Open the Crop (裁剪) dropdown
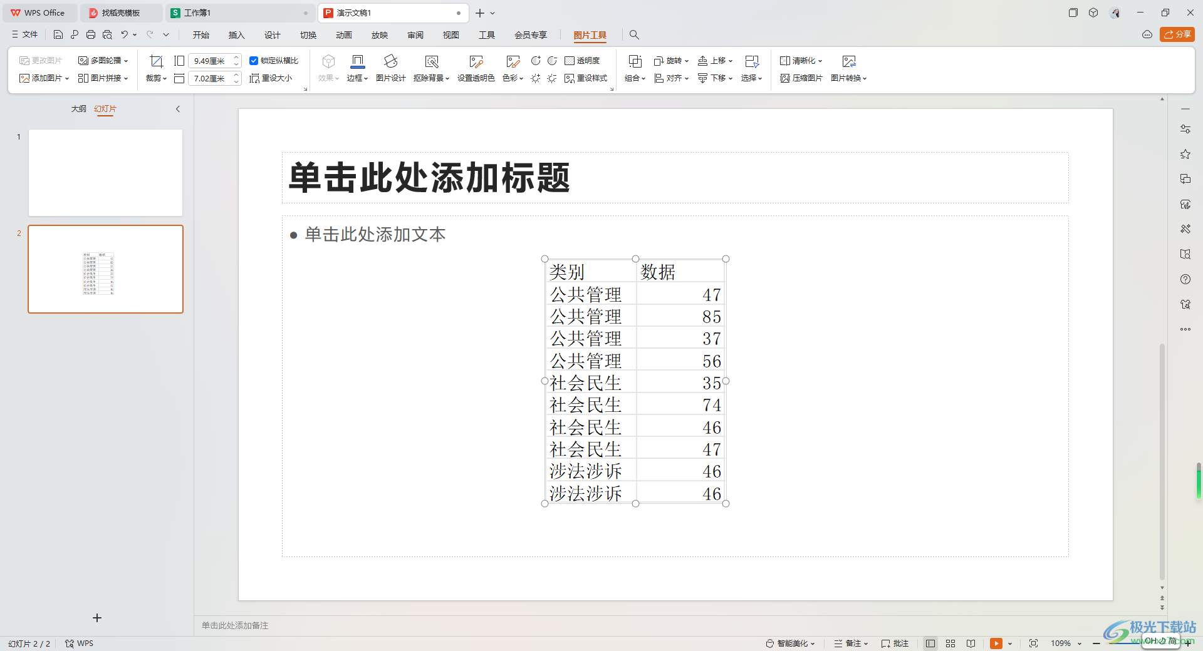Image resolution: width=1203 pixels, height=651 pixels. (156, 78)
